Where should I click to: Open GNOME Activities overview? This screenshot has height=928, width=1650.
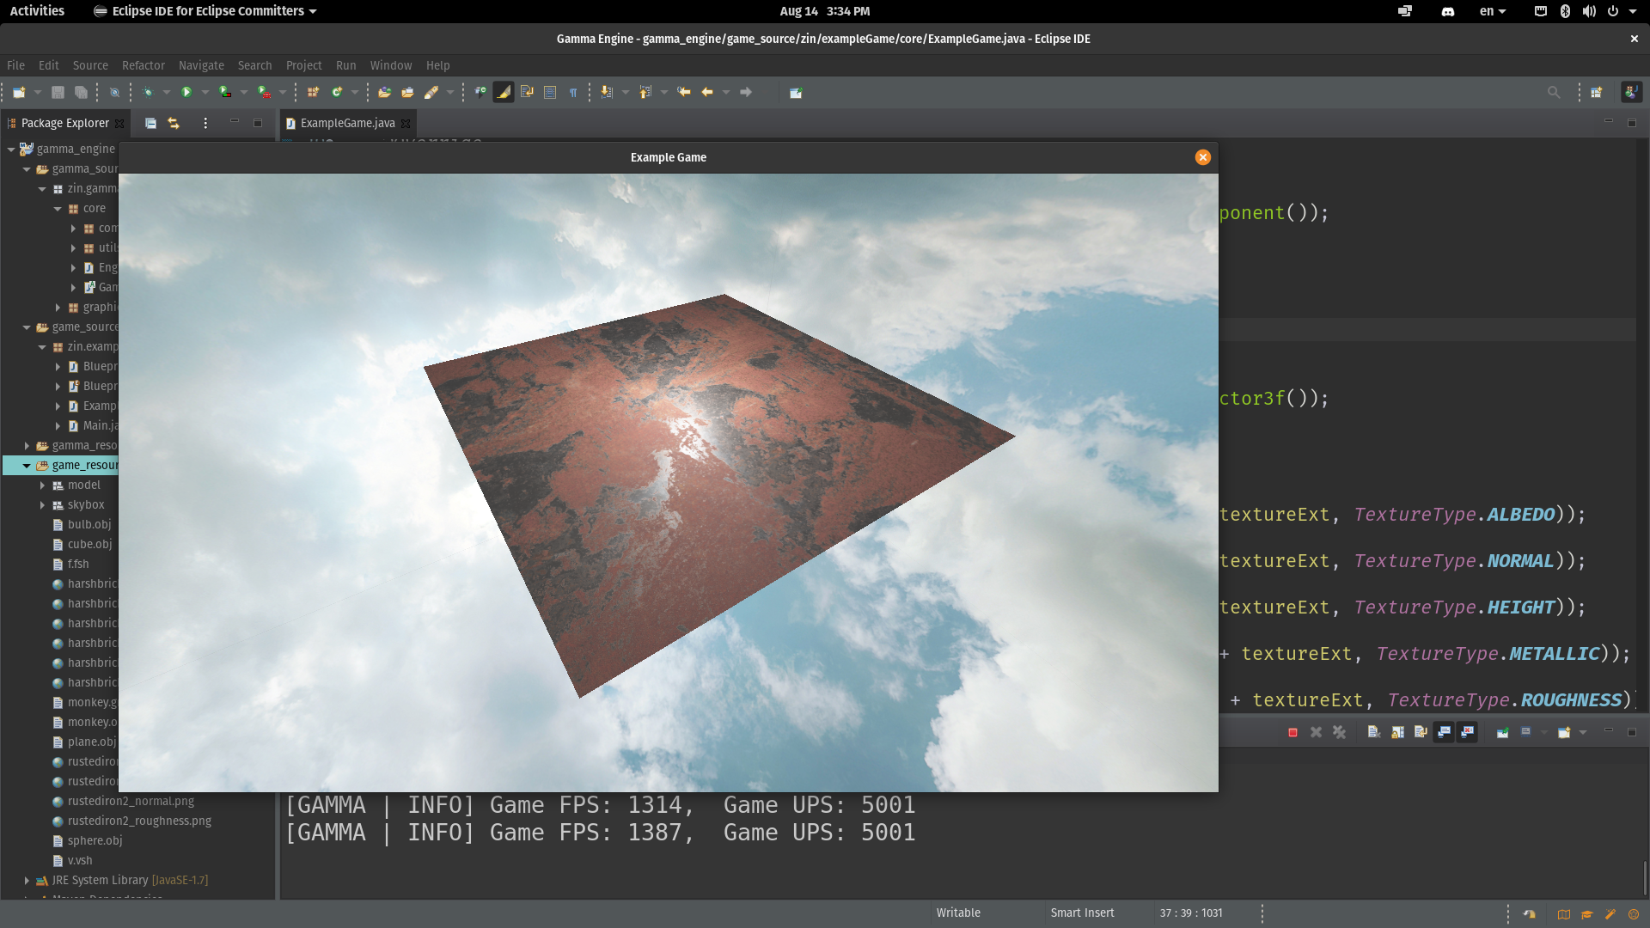point(37,11)
